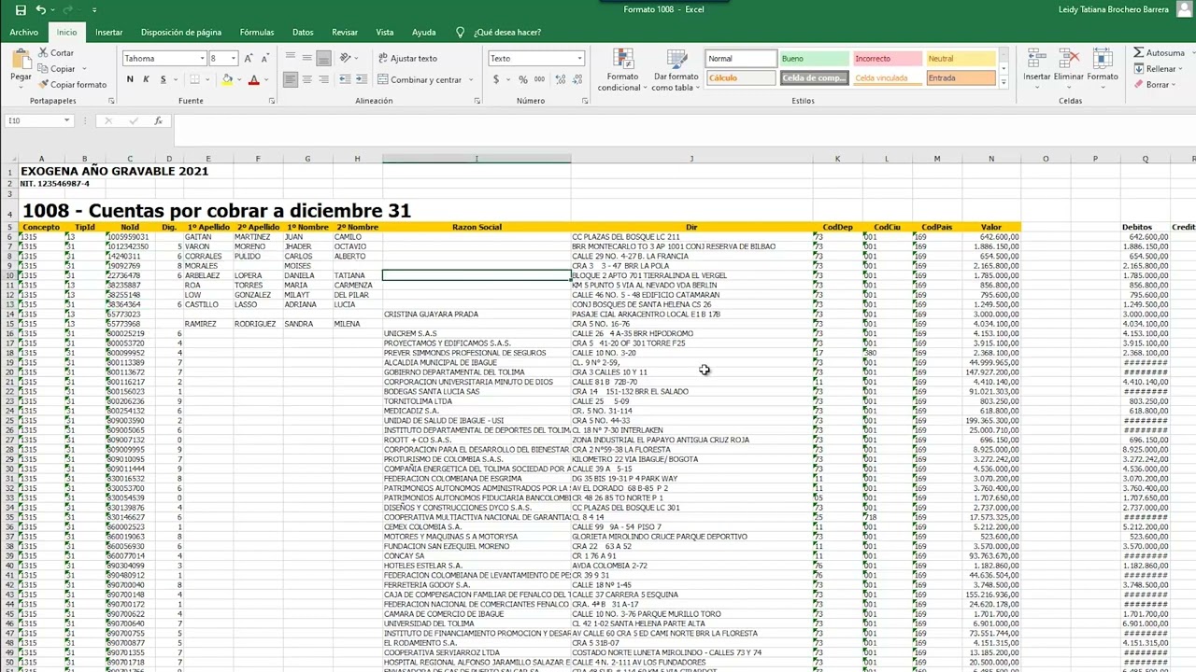Apply thousands separator 000 icon
This screenshot has height=672, width=1196.
click(540, 80)
